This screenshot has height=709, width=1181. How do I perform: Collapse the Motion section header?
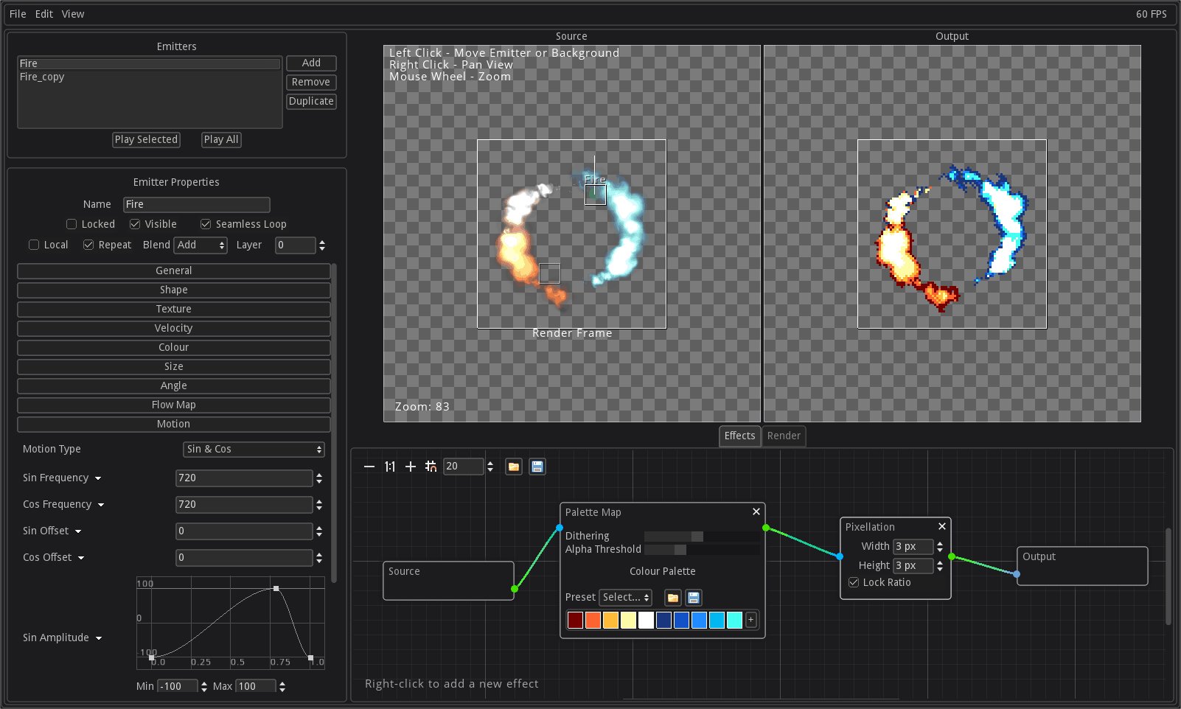pos(174,425)
